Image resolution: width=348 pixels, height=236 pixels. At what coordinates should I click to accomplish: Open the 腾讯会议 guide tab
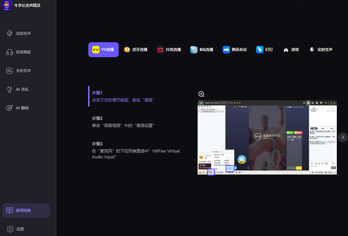point(235,50)
